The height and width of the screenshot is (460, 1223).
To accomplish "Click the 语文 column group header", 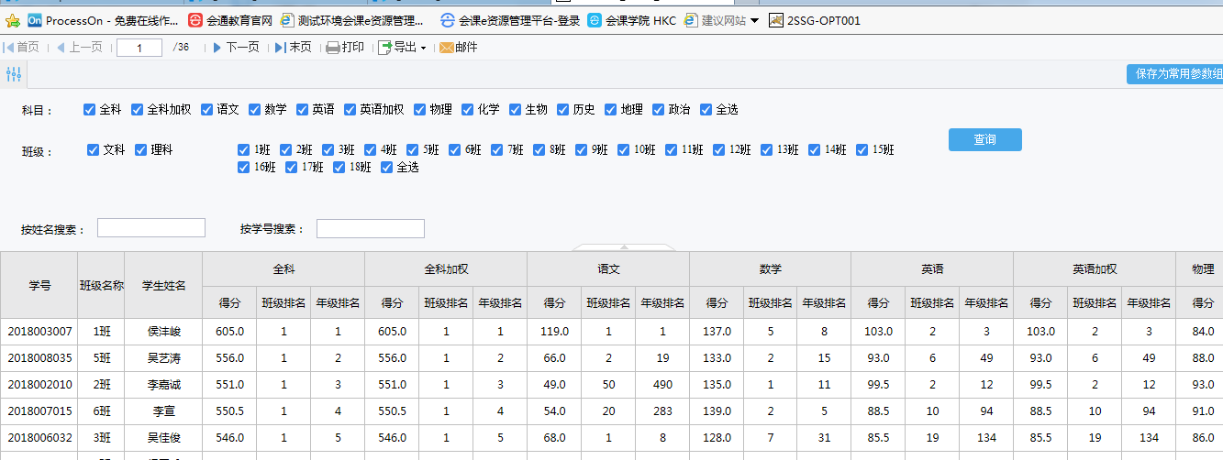I will 608,269.
